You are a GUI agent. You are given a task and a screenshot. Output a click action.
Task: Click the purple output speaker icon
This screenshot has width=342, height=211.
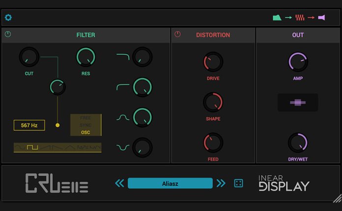[x=321, y=18]
